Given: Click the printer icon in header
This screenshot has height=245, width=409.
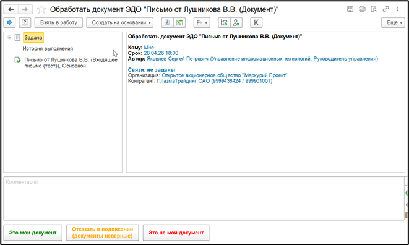Looking at the screenshot, I should (362, 9).
